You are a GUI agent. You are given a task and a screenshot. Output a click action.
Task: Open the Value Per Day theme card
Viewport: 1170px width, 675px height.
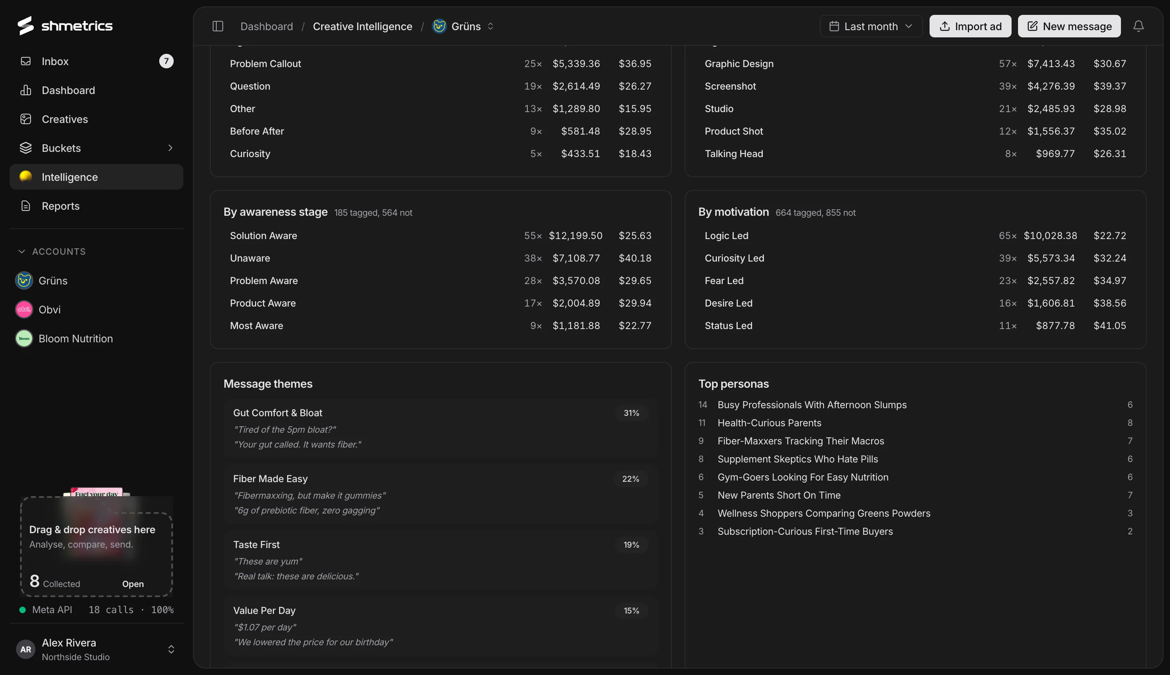[x=441, y=626]
